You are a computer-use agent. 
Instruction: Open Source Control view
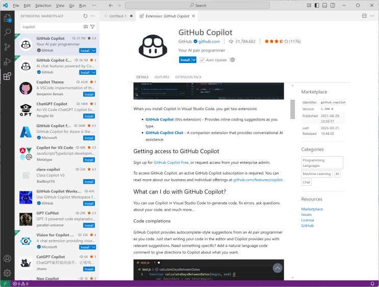click(x=7, y=47)
